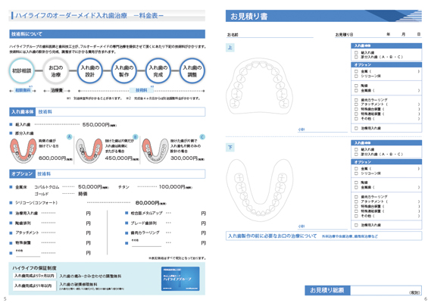This screenshot has width=428, height=303.
Task: Click the 入れ歯の調整 step circle
Action: 192,70
